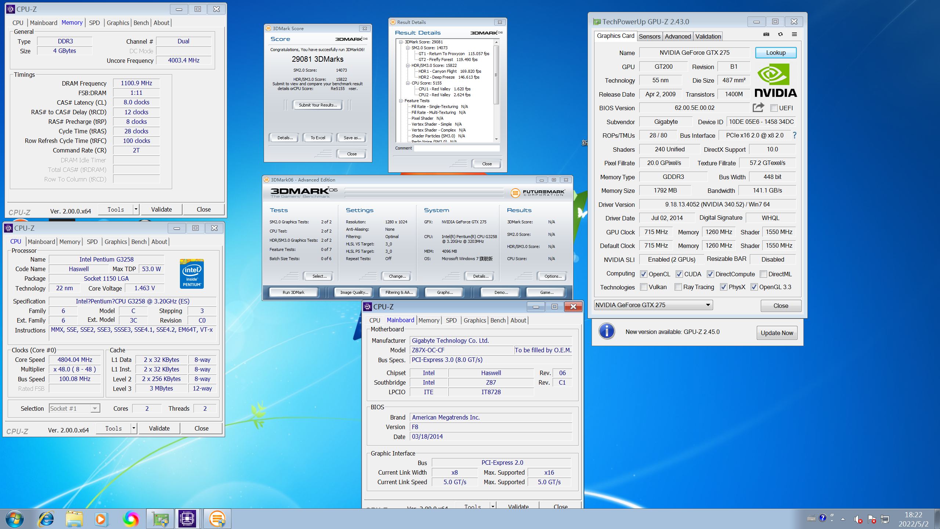Viewport: 940px width, 529px height.
Task: Open Bench tab in CPU-Z CPU window
Action: click(139, 242)
